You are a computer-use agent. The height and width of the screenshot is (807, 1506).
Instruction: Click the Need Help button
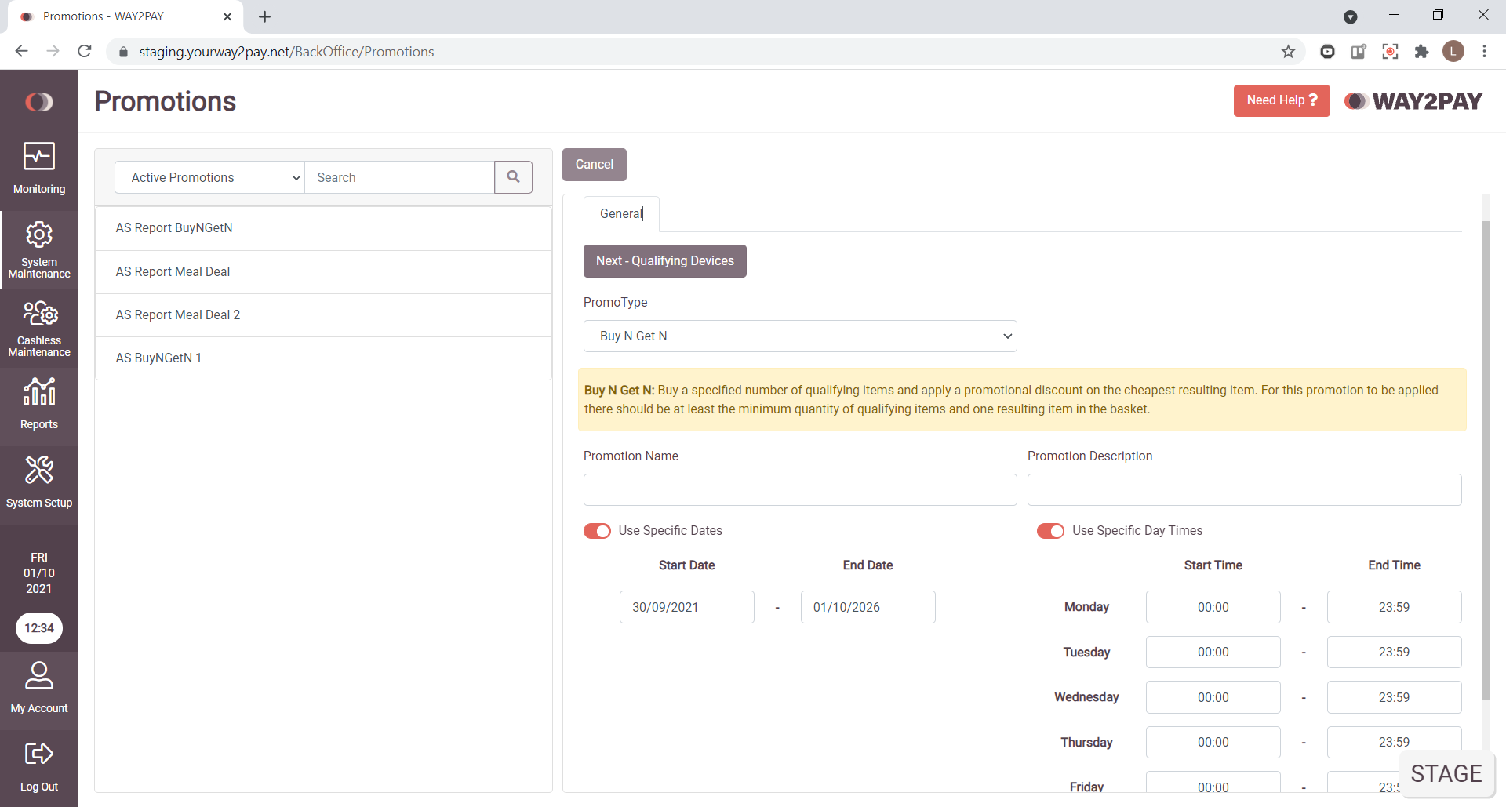coord(1282,100)
